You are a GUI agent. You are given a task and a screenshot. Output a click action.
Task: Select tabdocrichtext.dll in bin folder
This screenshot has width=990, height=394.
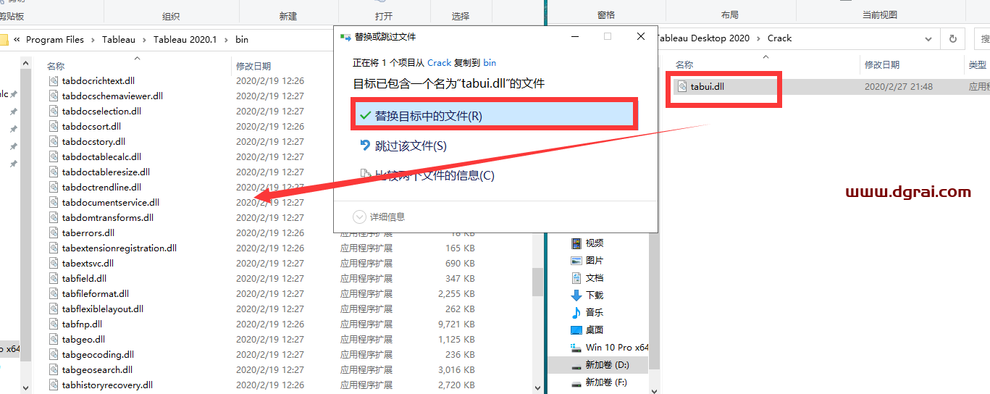(x=98, y=81)
